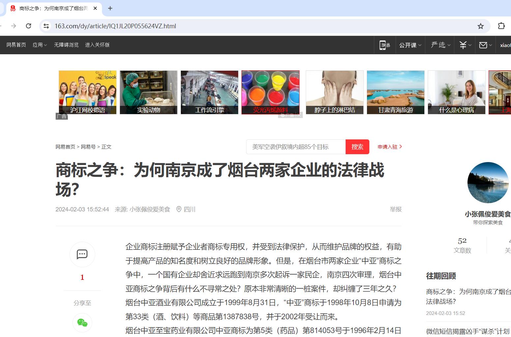Open the payment yen icon dropdown
This screenshot has width=511, height=337.
click(x=465, y=45)
